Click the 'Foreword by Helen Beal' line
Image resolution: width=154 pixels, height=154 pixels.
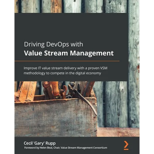(66, 148)
